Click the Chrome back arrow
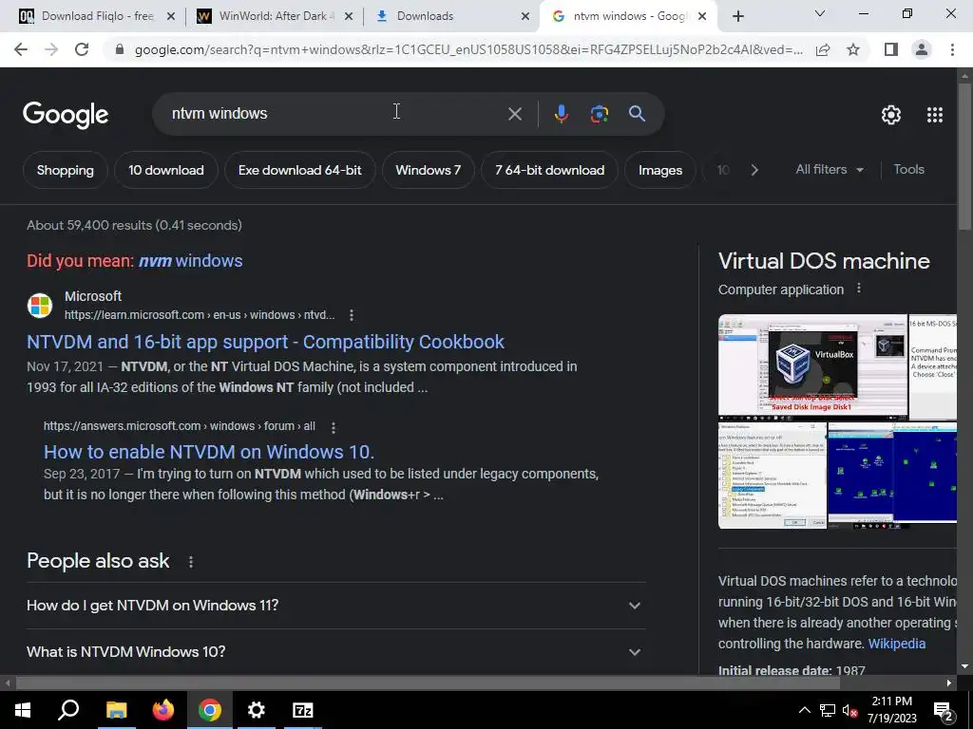 pyautogui.click(x=21, y=49)
